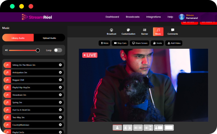Click the Add Video button
Viewport: 217px width, 134px height.
click(174, 43)
